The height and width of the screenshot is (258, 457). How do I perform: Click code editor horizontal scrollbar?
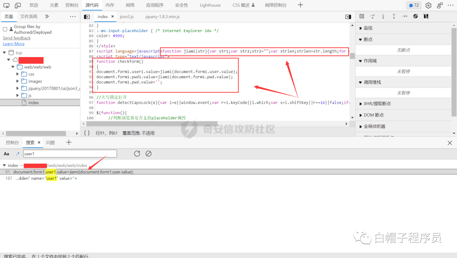click(x=152, y=124)
